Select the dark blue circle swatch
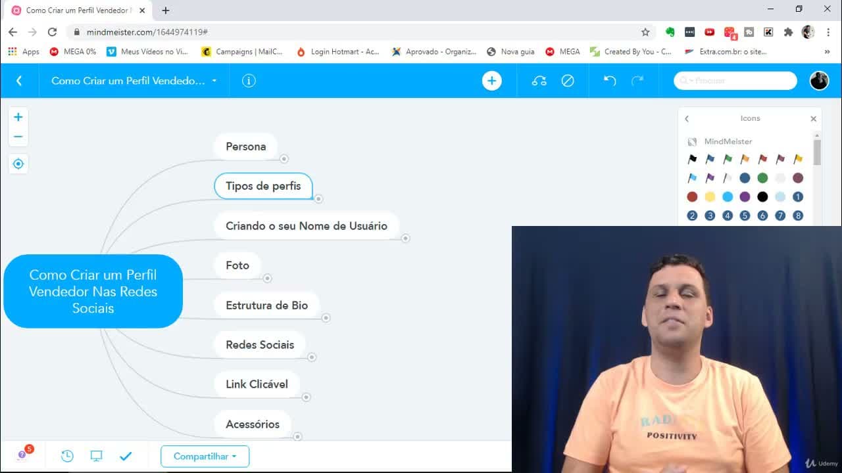The height and width of the screenshot is (473, 842). tap(745, 178)
